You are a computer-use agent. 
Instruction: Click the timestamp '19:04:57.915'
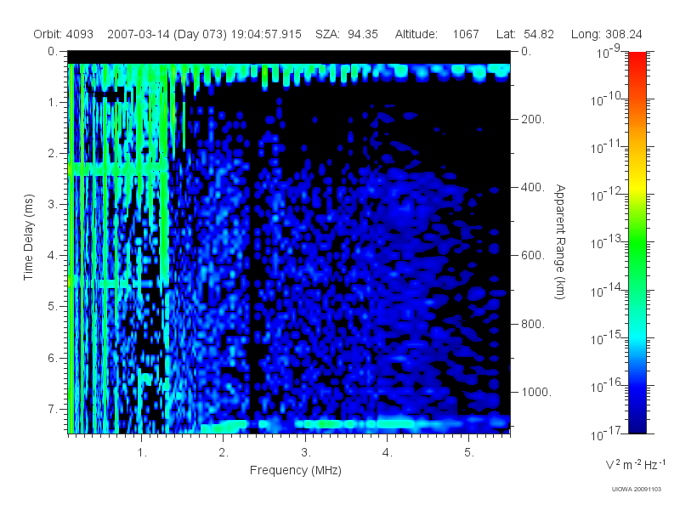click(x=266, y=34)
